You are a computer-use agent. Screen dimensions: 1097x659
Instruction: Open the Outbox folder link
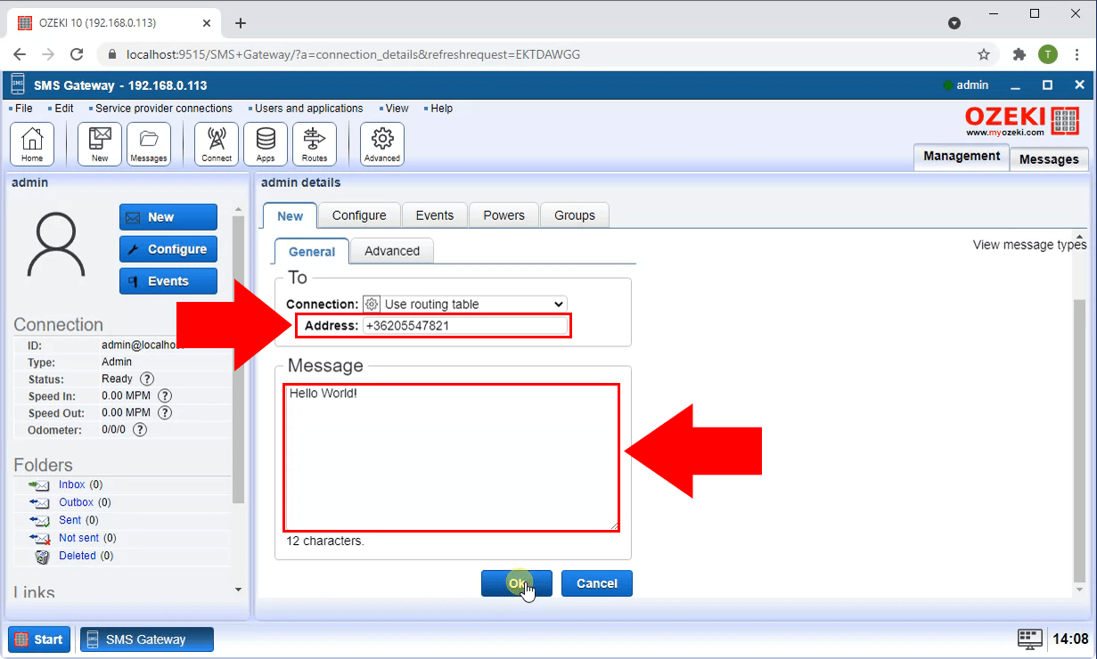[77, 503]
